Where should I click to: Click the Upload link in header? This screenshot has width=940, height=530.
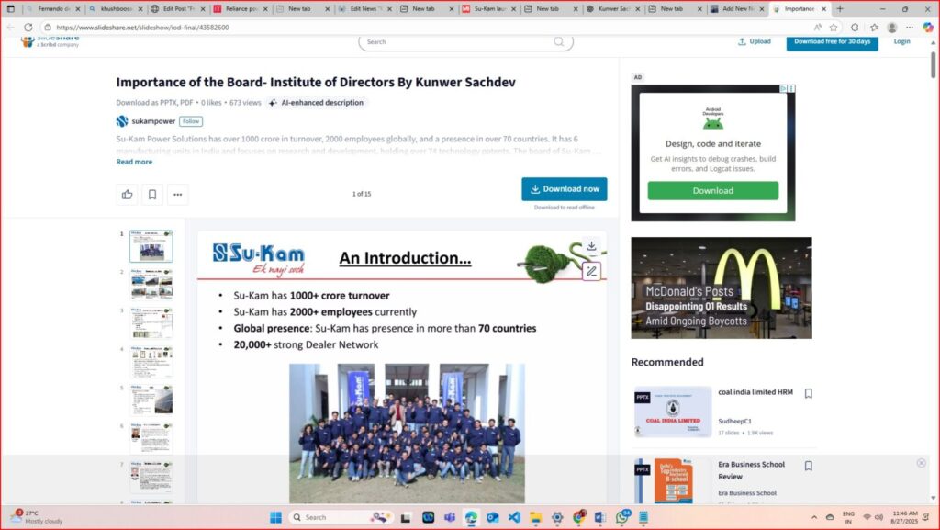tap(755, 41)
